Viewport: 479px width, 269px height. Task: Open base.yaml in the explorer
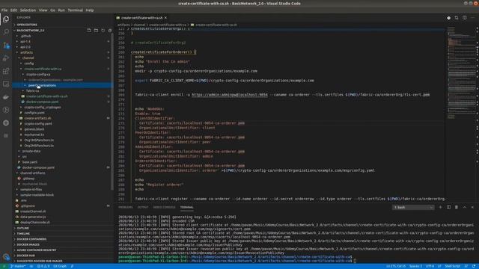[30, 162]
